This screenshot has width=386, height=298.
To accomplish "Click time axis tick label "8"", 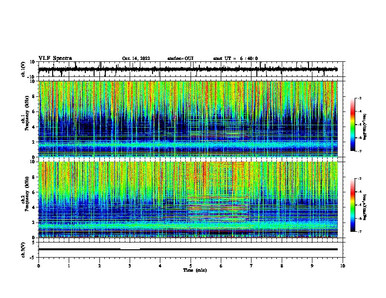I will coord(282,266).
